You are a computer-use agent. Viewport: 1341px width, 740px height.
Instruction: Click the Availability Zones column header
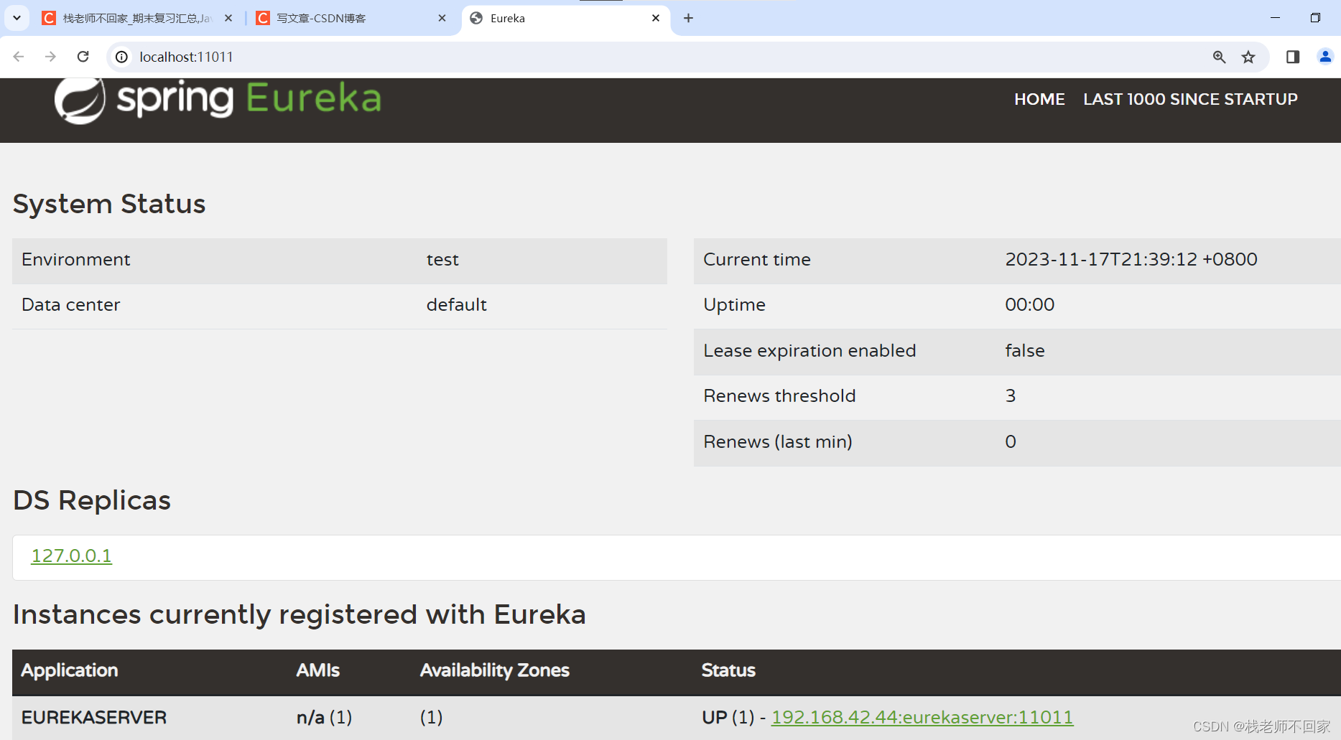[x=494, y=670]
